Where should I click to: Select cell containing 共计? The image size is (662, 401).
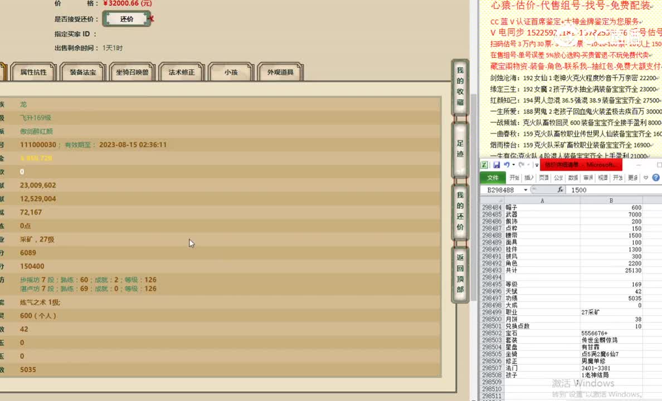pyautogui.click(x=542, y=270)
